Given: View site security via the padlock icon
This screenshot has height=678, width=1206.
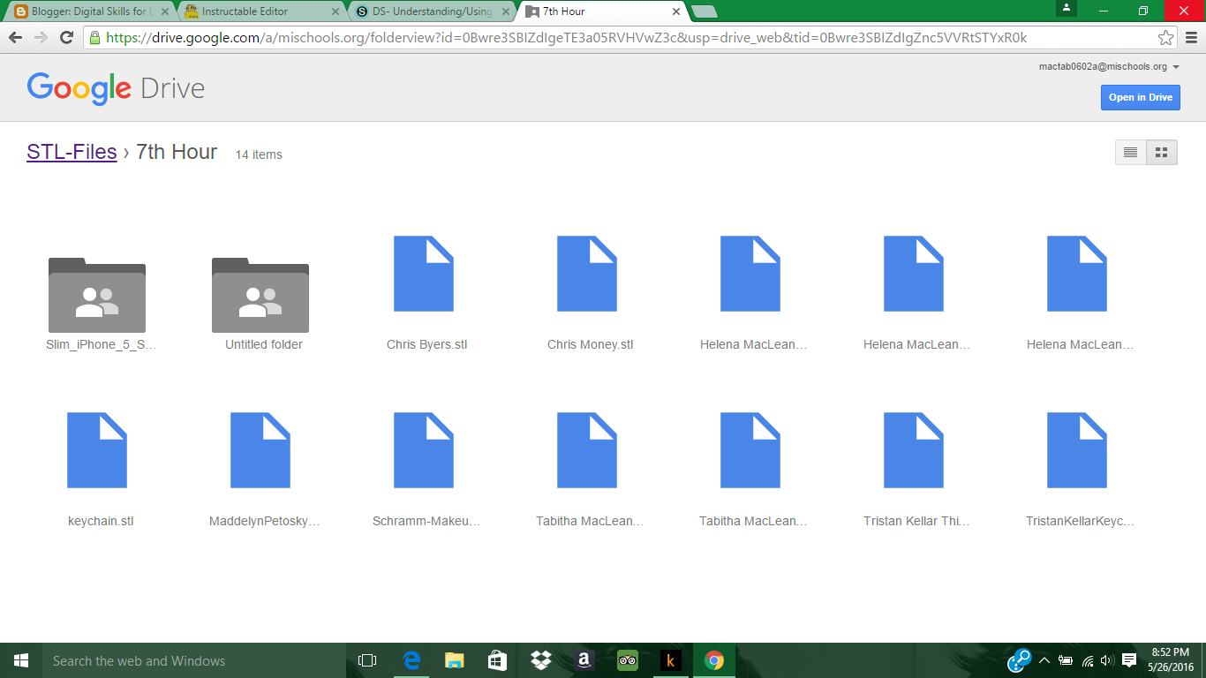Looking at the screenshot, I should click(x=94, y=38).
